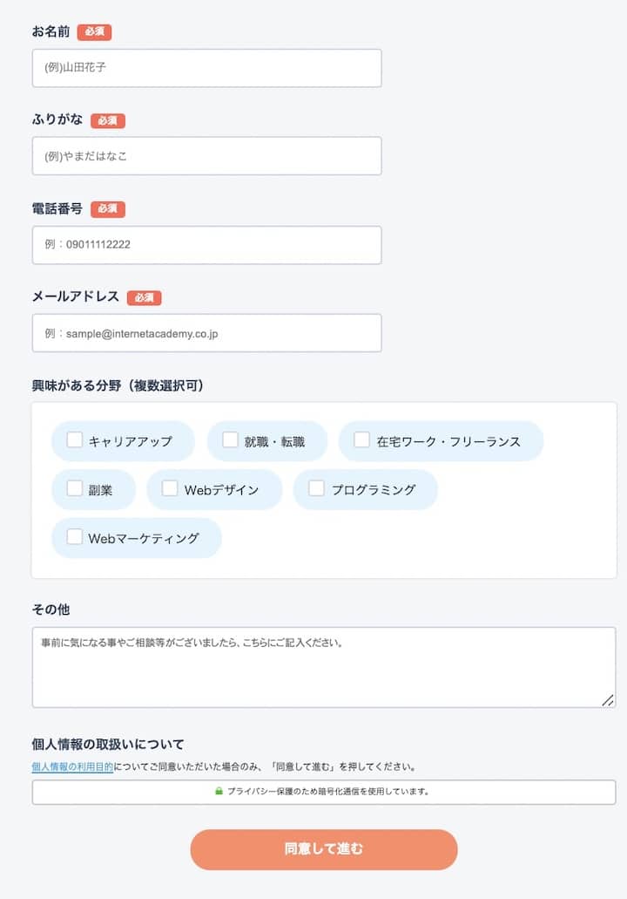
Task: Click the textarea resize handle
Action: pyautogui.click(x=609, y=700)
